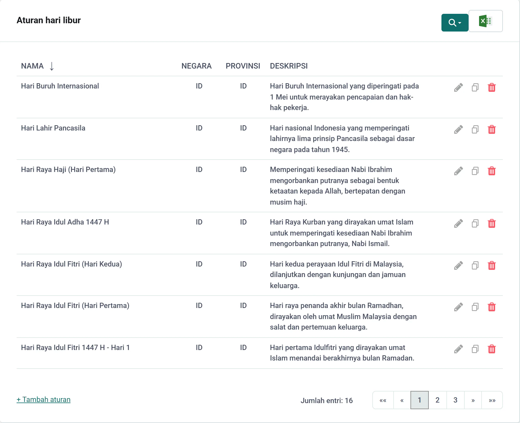Sort by PROVINSI column header
520x423 pixels.
tap(243, 66)
